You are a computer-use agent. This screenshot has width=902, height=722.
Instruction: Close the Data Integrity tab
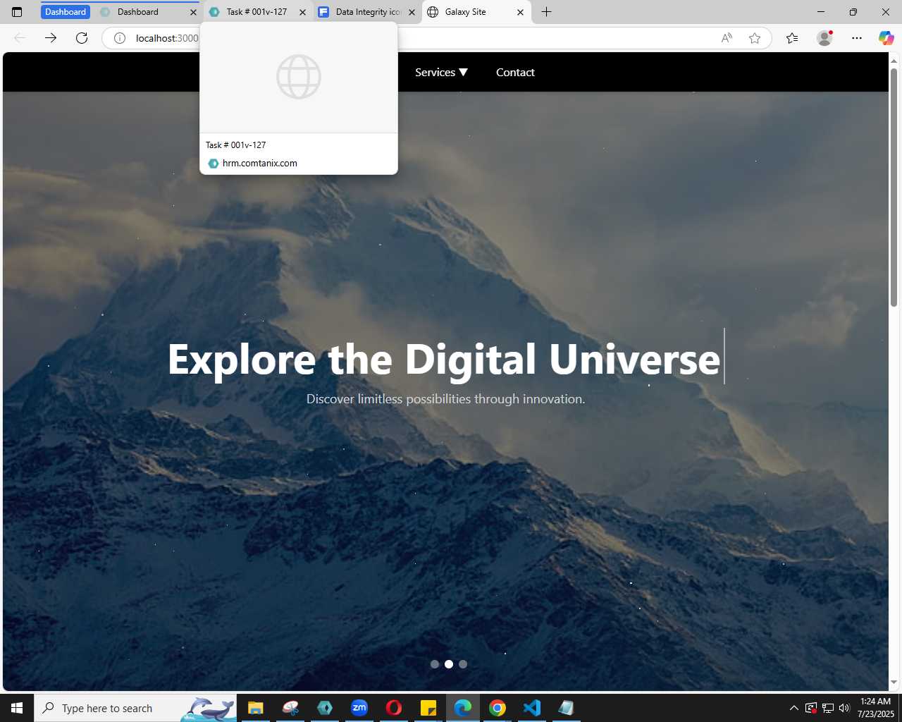point(412,12)
